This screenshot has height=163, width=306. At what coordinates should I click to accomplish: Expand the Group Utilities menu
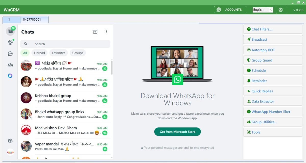coord(273,122)
